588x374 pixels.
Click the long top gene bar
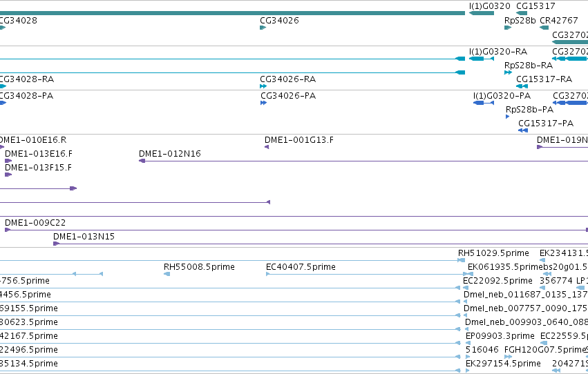[x=232, y=14]
